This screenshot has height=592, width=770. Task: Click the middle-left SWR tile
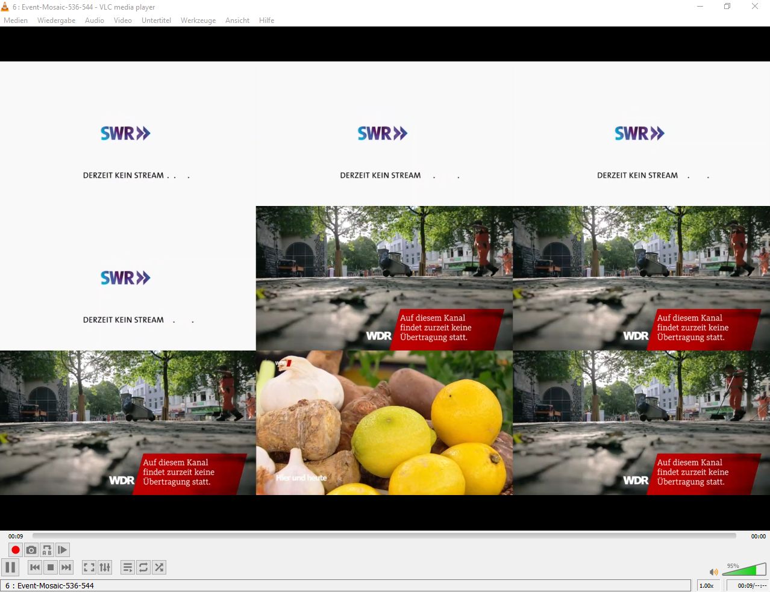coord(128,278)
